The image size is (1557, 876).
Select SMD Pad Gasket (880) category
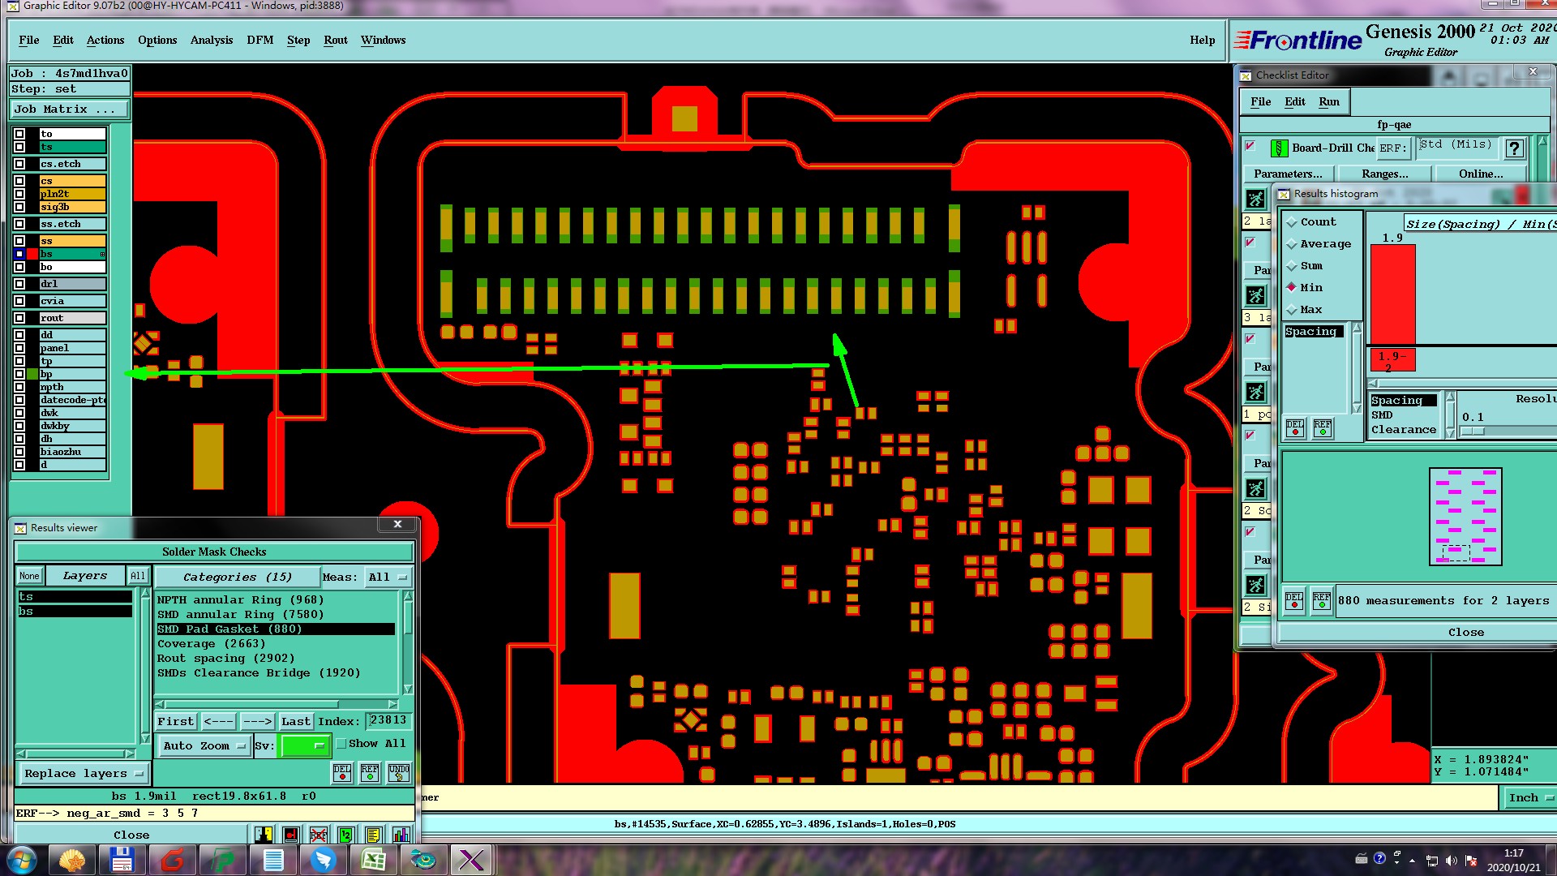pos(276,629)
